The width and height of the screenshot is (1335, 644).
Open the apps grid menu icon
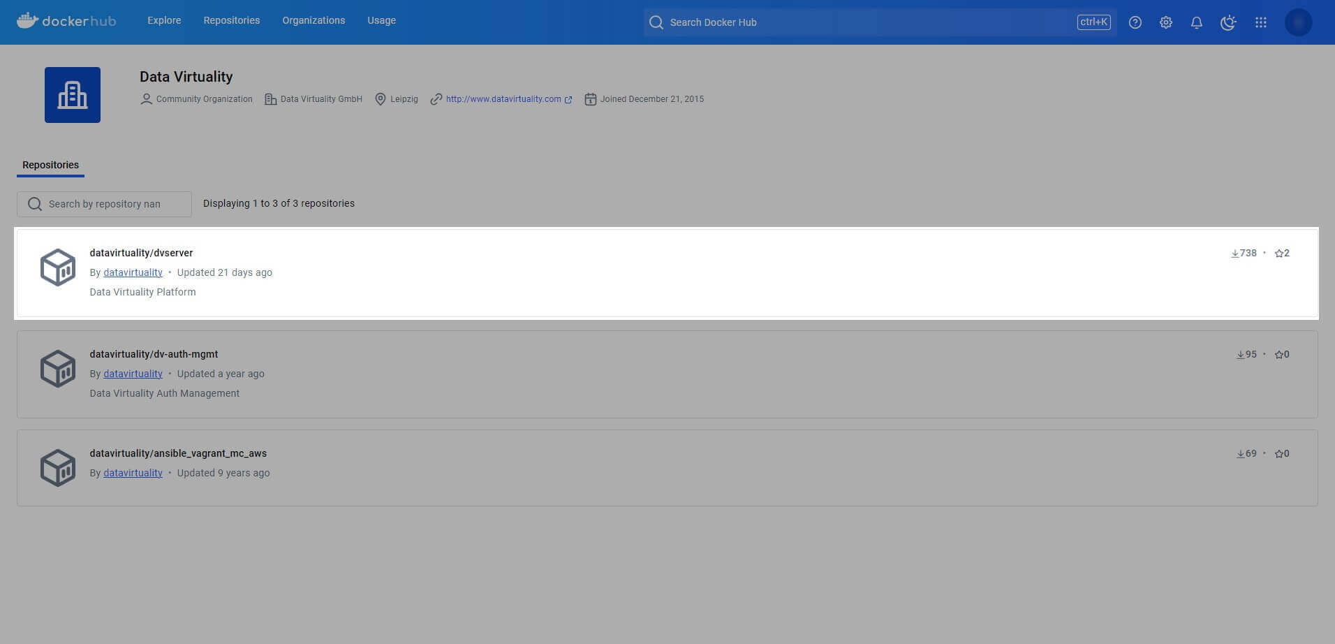pos(1261,22)
